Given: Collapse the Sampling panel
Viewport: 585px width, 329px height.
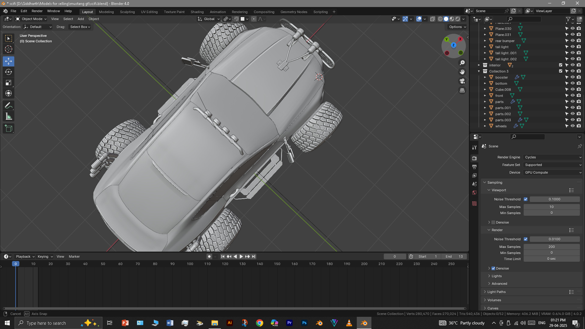Looking at the screenshot, I should click(495, 182).
